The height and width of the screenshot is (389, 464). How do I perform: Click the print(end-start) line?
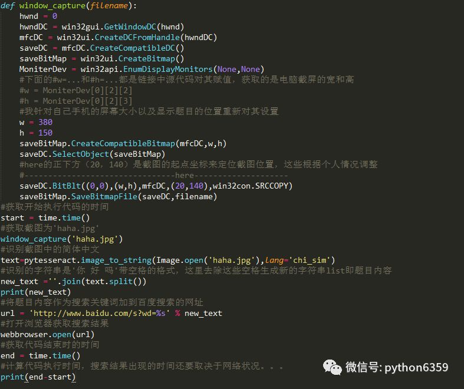click(38, 377)
